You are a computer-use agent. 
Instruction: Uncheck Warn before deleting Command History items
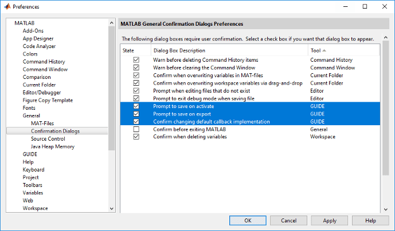click(136, 59)
